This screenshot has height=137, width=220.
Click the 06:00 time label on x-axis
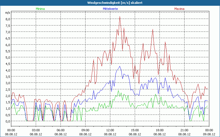click(61, 130)
